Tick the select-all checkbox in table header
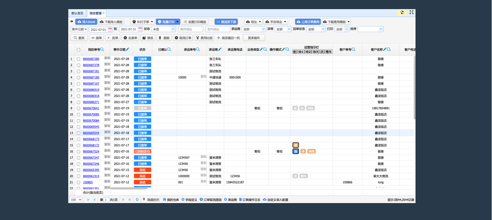 tap(78, 49)
